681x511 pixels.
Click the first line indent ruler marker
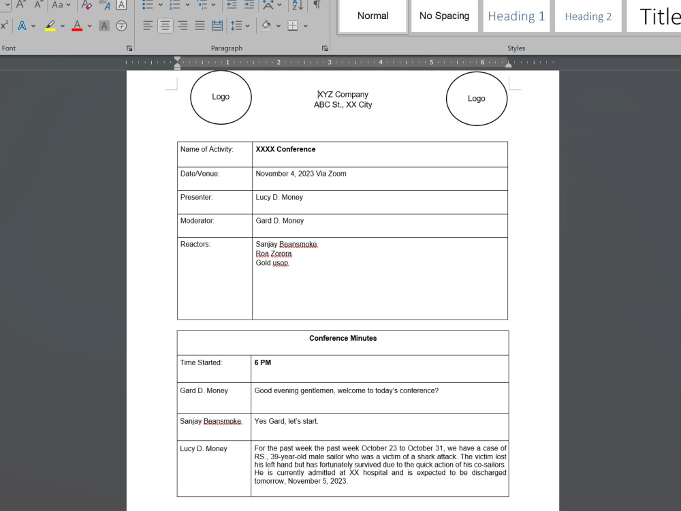click(x=177, y=59)
